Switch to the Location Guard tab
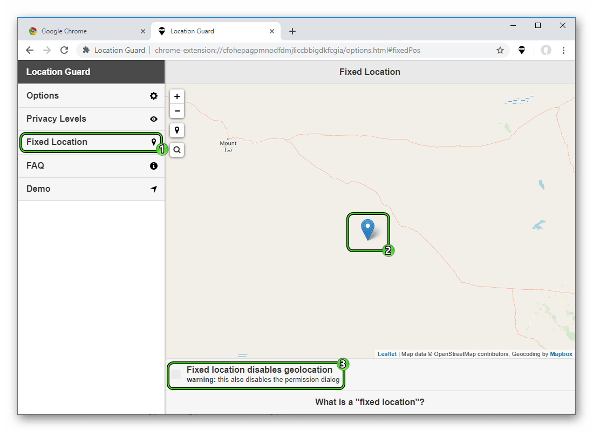 216,31
